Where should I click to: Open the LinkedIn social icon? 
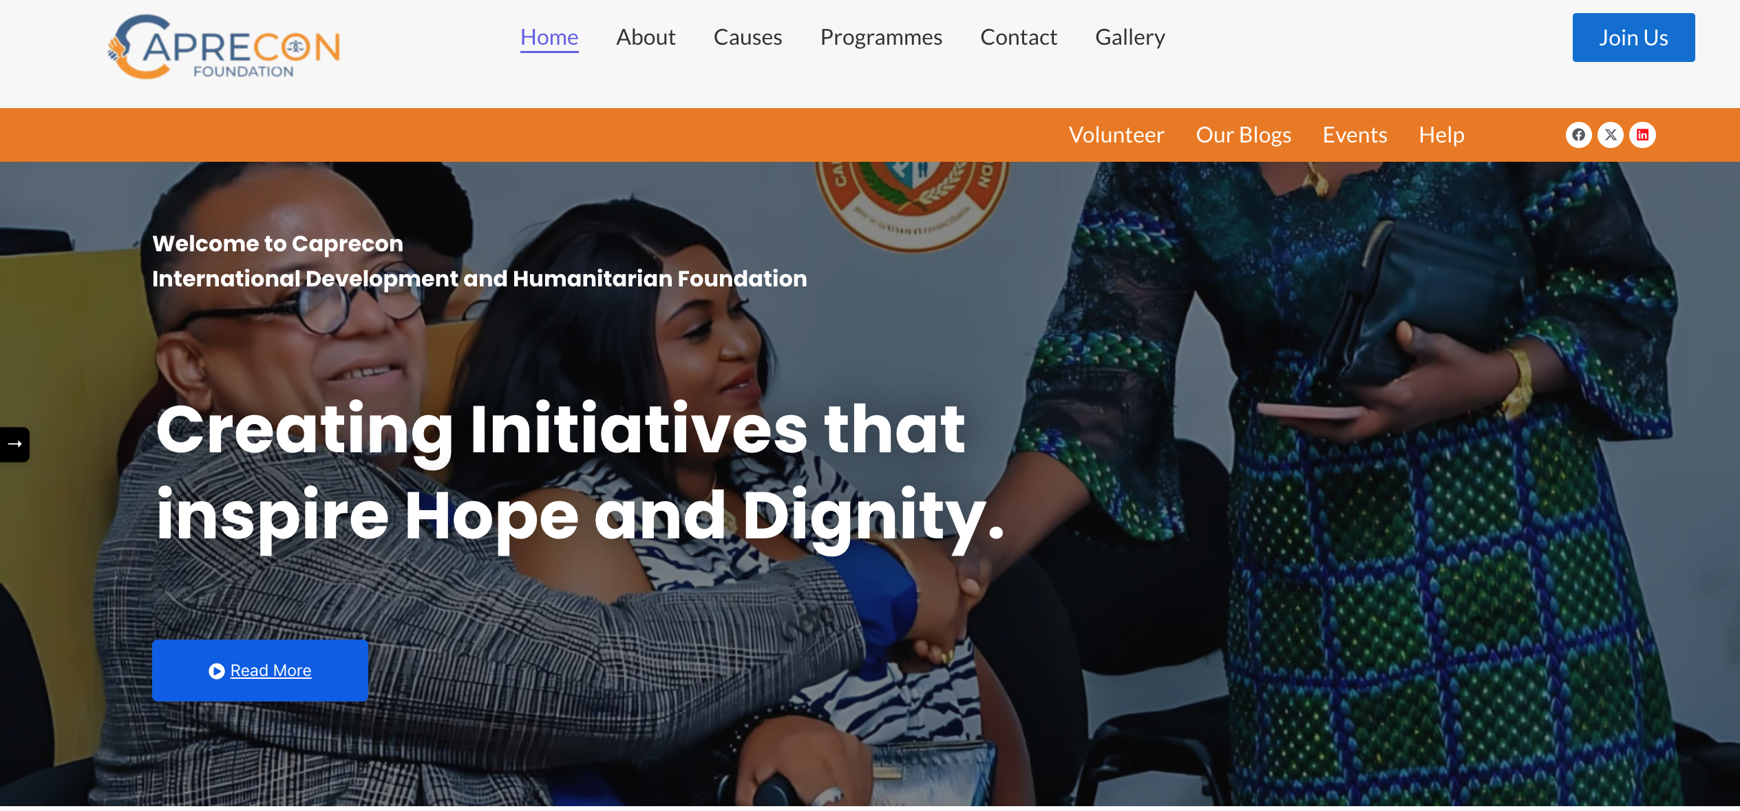click(1642, 135)
